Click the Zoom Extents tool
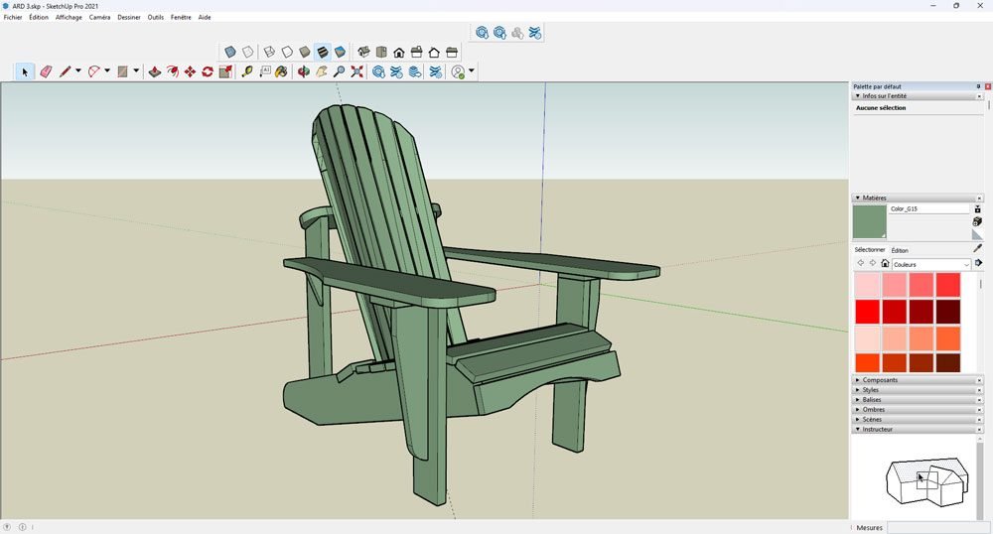This screenshot has height=534, width=993. click(x=357, y=72)
